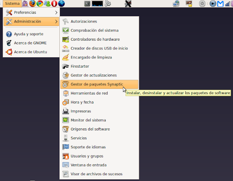Open Herramientas de red

(99, 93)
